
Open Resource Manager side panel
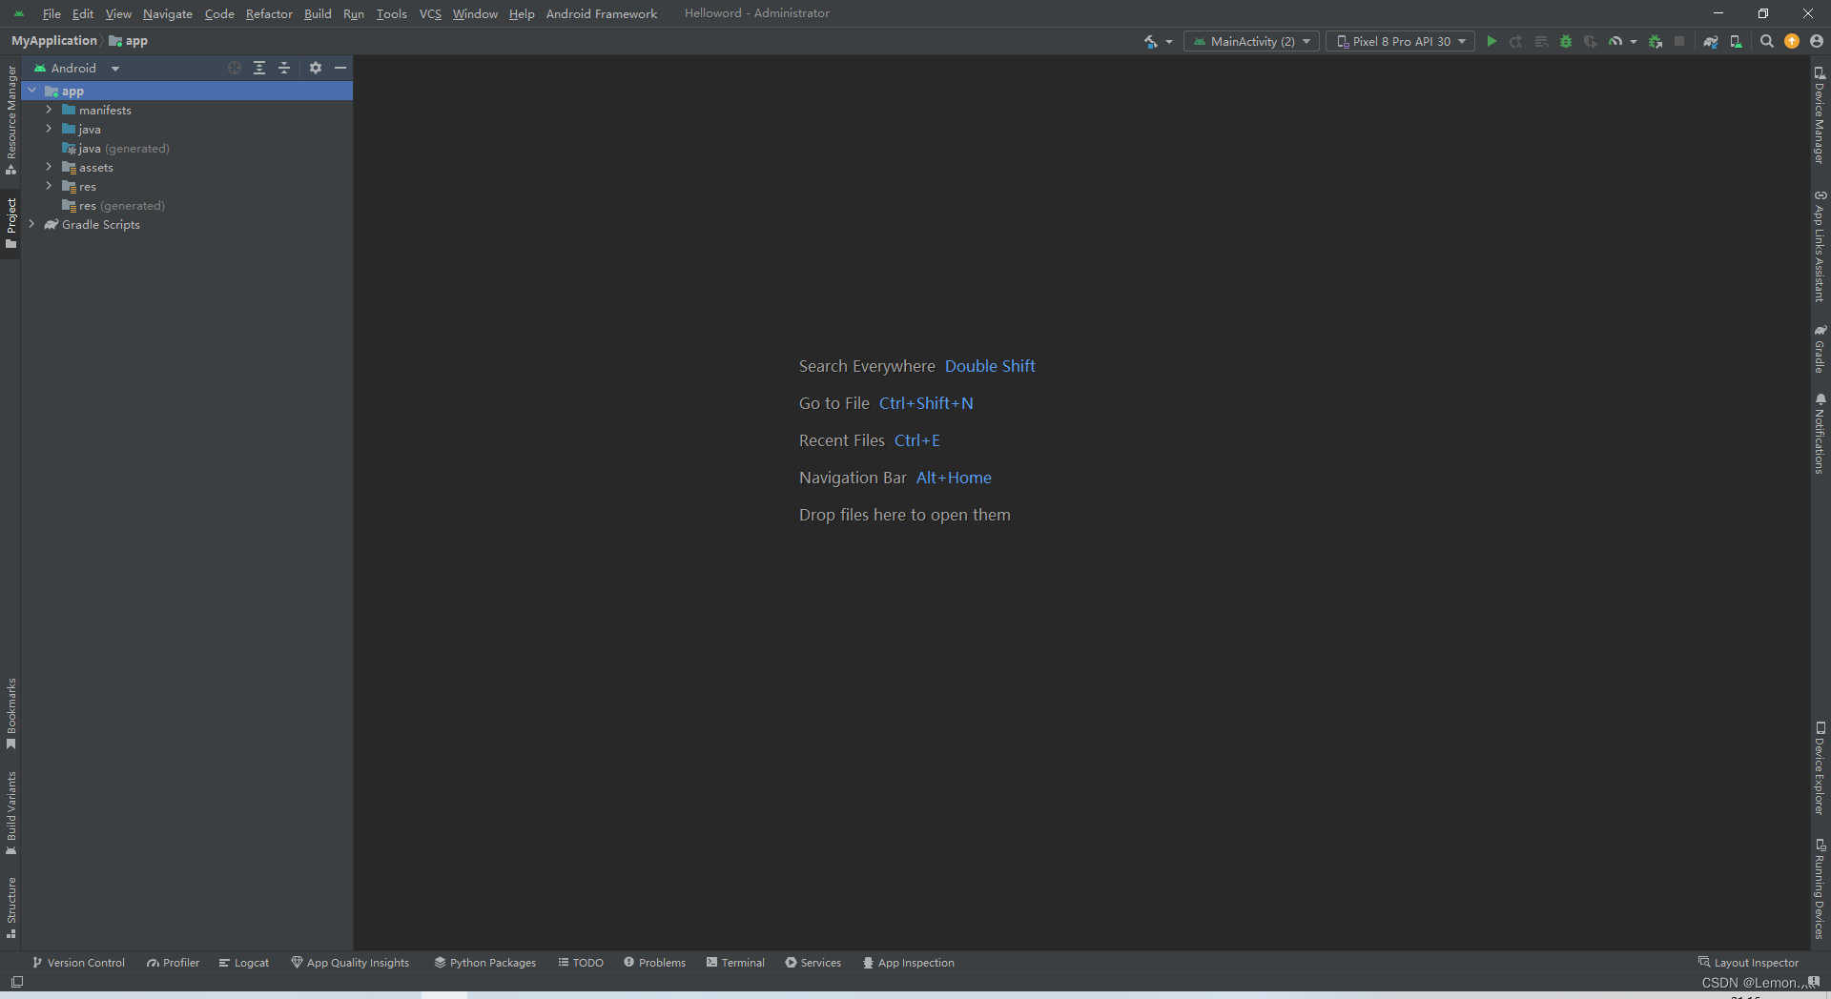pyautogui.click(x=10, y=120)
